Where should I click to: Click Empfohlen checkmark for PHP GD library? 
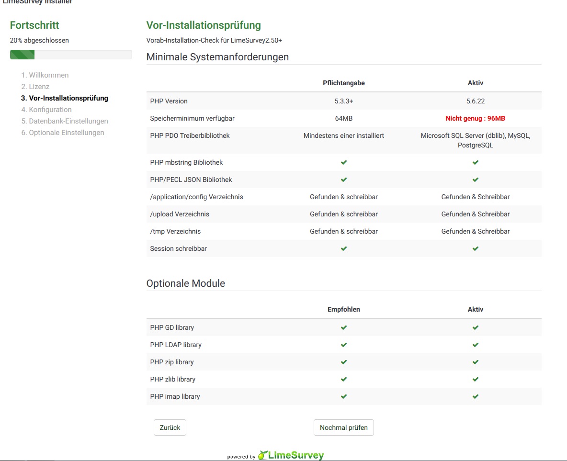click(343, 327)
